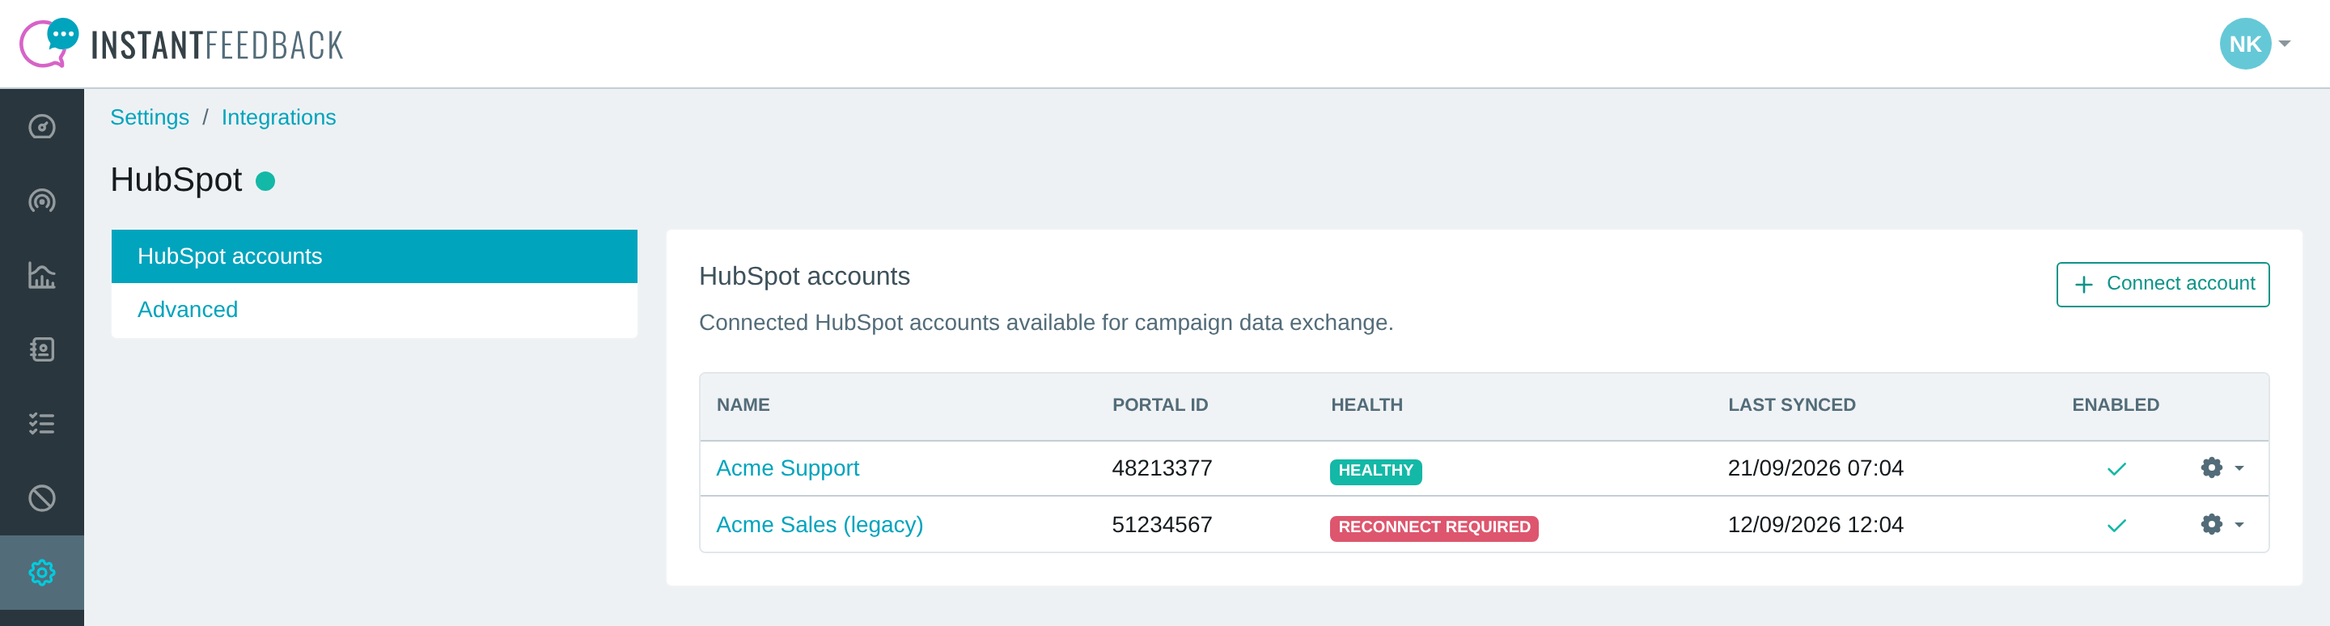Click the RECONNECT REQUIRED status badge

[x=1434, y=527]
